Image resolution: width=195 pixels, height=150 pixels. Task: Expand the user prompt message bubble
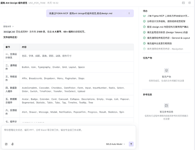click(x=129, y=13)
